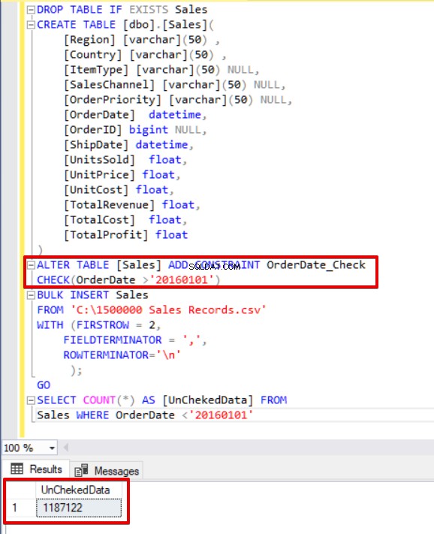Click the FIELDTERMINATOR keyword

pos(113,340)
